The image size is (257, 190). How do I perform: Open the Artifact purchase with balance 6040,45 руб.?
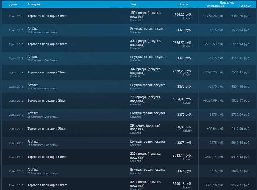(x=32, y=141)
